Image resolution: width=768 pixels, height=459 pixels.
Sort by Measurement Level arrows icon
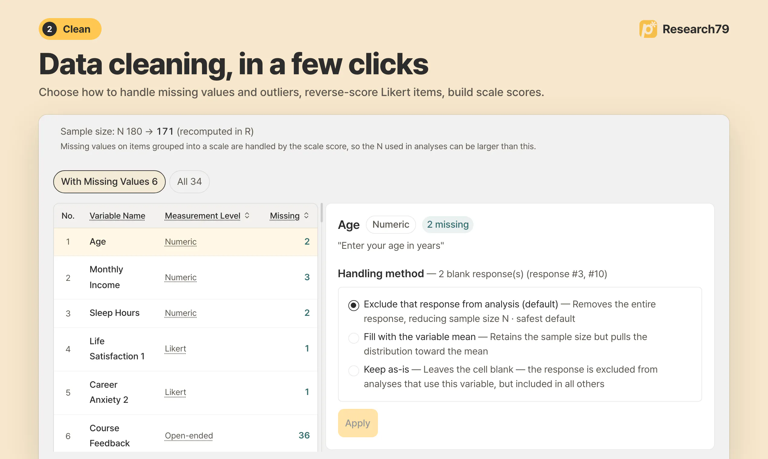coord(247,215)
